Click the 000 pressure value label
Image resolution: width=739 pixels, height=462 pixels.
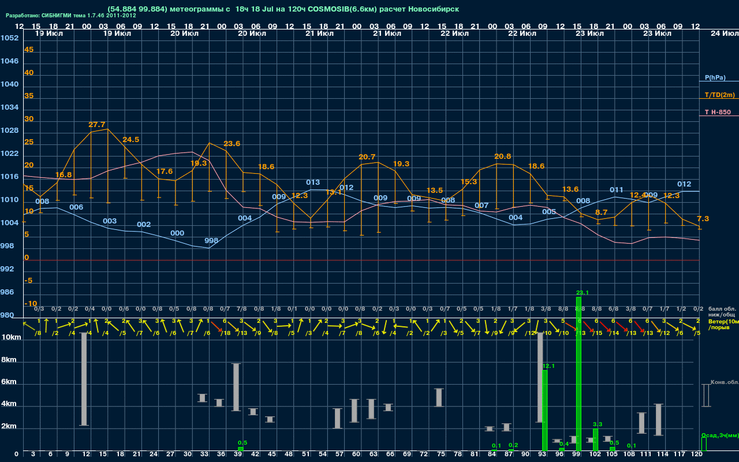tap(177, 233)
